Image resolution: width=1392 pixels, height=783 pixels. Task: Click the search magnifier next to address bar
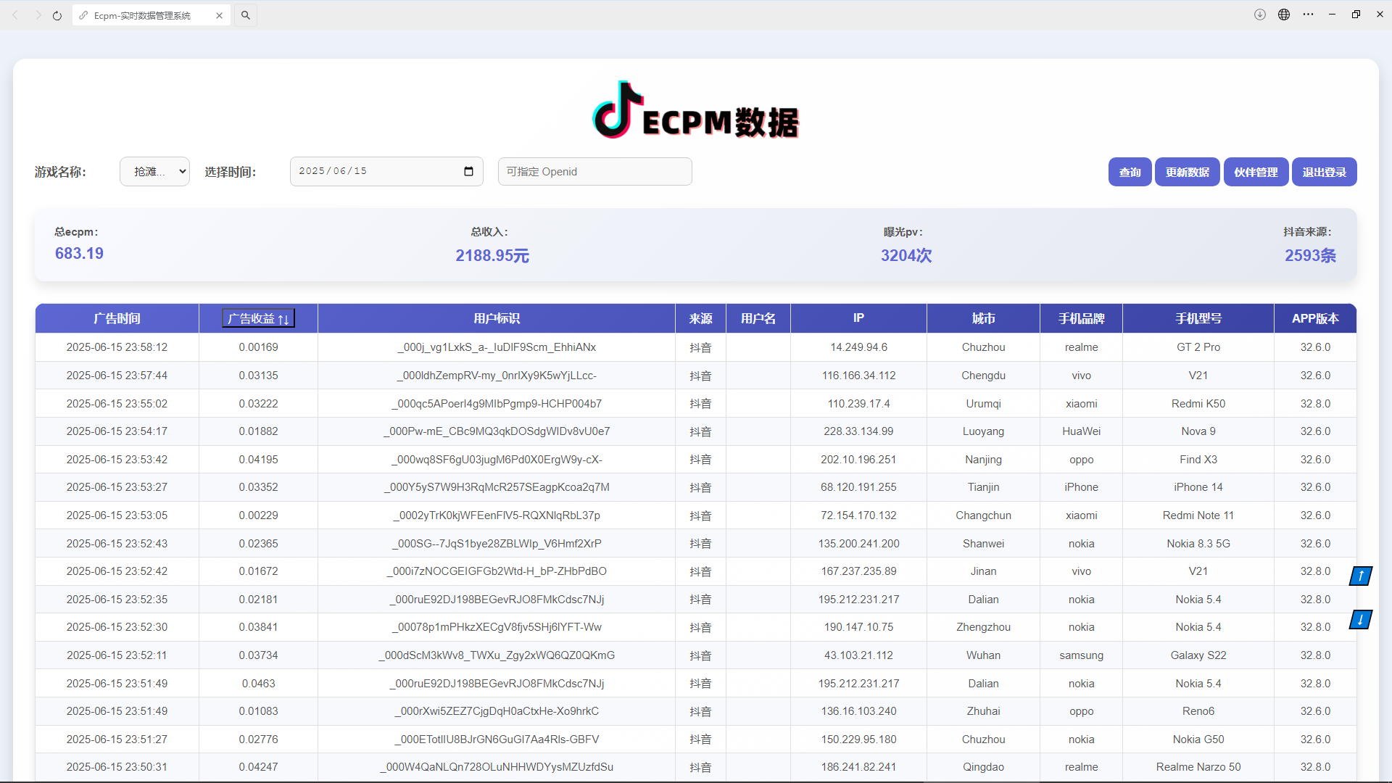(x=246, y=14)
